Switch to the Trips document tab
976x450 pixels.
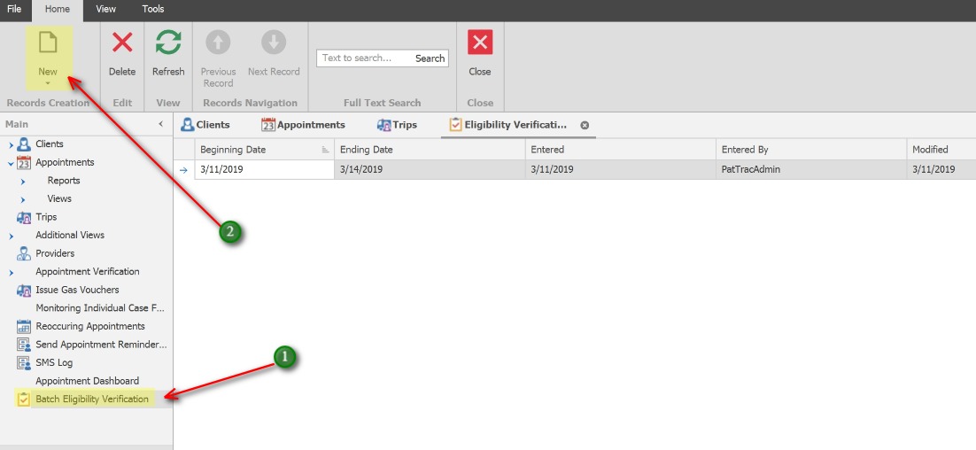[397, 125]
